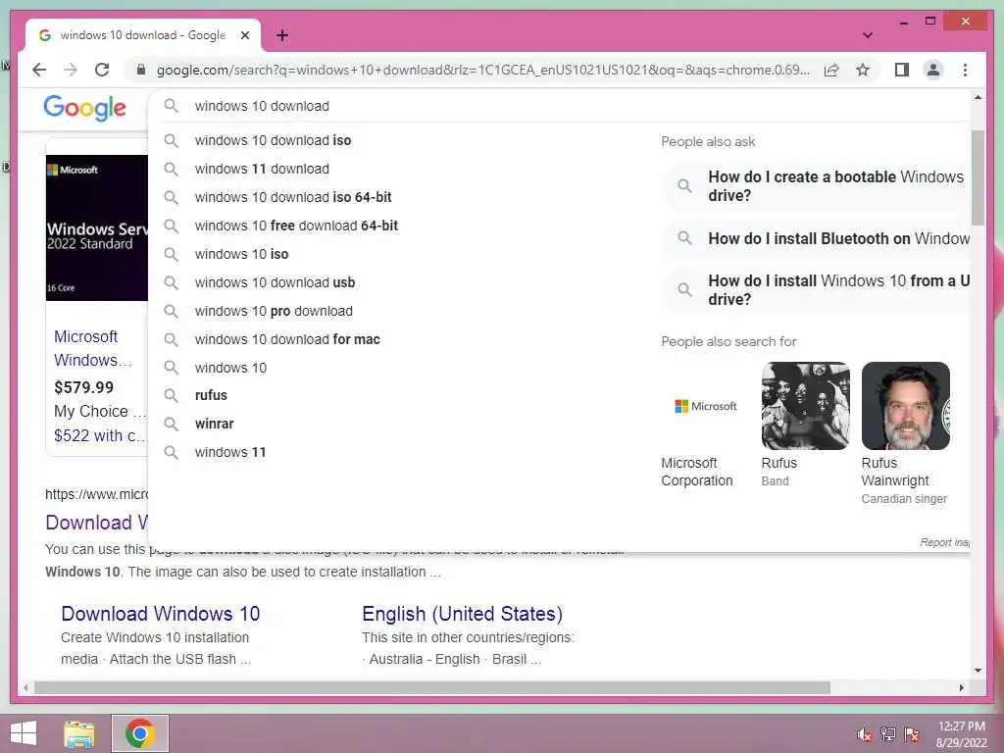Open 'English (United States)' sitelink

(x=462, y=614)
